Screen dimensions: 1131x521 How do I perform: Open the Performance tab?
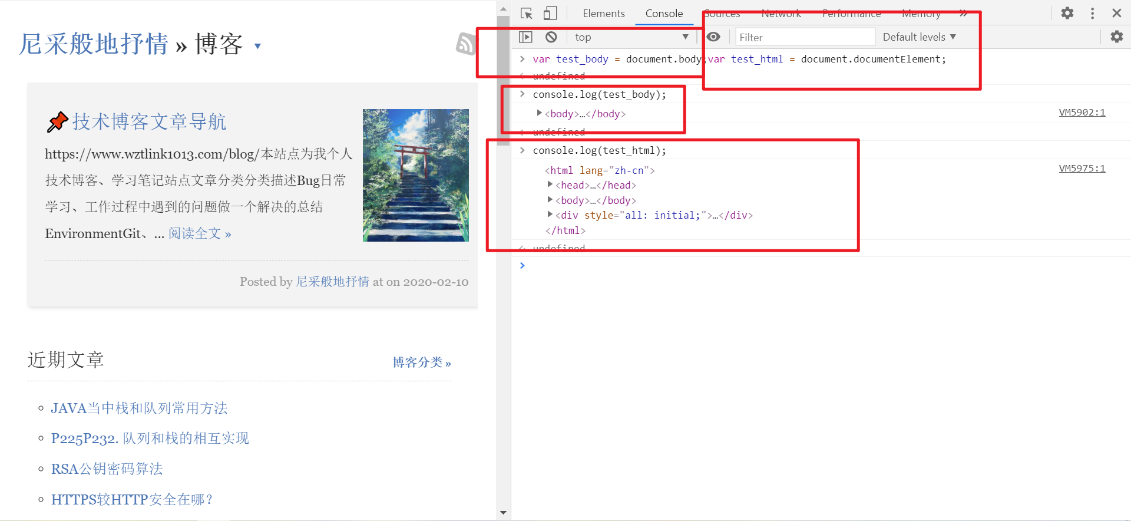tap(851, 13)
